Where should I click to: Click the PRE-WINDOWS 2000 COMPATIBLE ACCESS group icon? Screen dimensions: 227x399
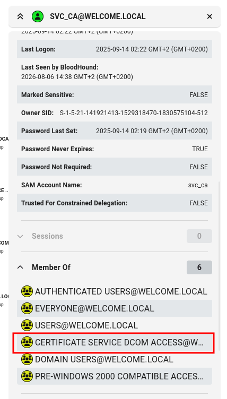coord(27,376)
